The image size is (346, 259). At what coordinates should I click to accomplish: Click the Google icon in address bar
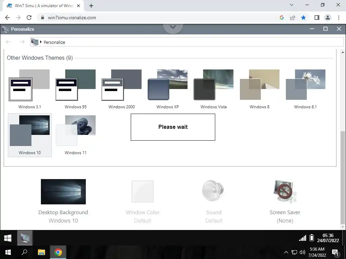[x=281, y=18]
